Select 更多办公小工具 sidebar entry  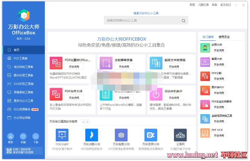(x=24, y=101)
